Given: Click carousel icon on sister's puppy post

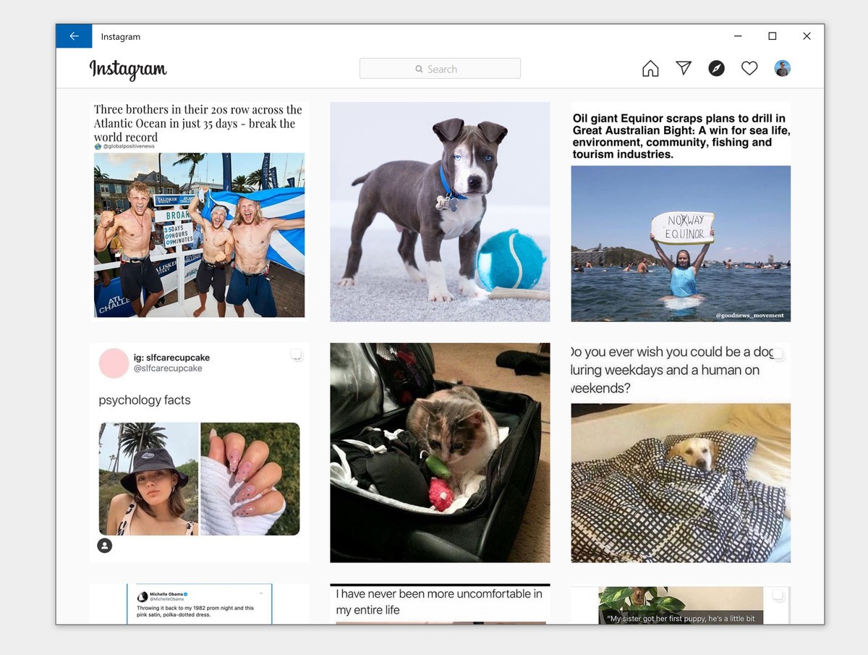Looking at the screenshot, I should click(778, 596).
